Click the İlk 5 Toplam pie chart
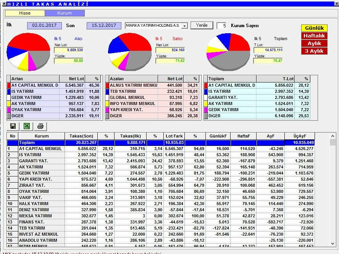 point(228,52)
